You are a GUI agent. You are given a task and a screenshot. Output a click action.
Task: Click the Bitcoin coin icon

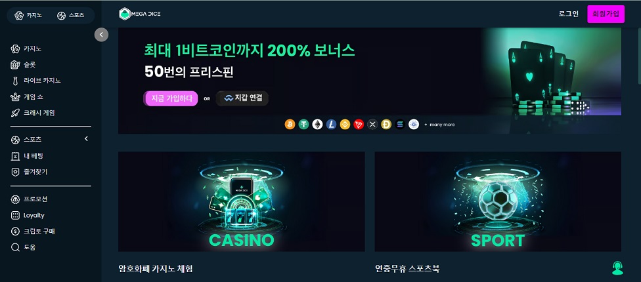click(290, 125)
